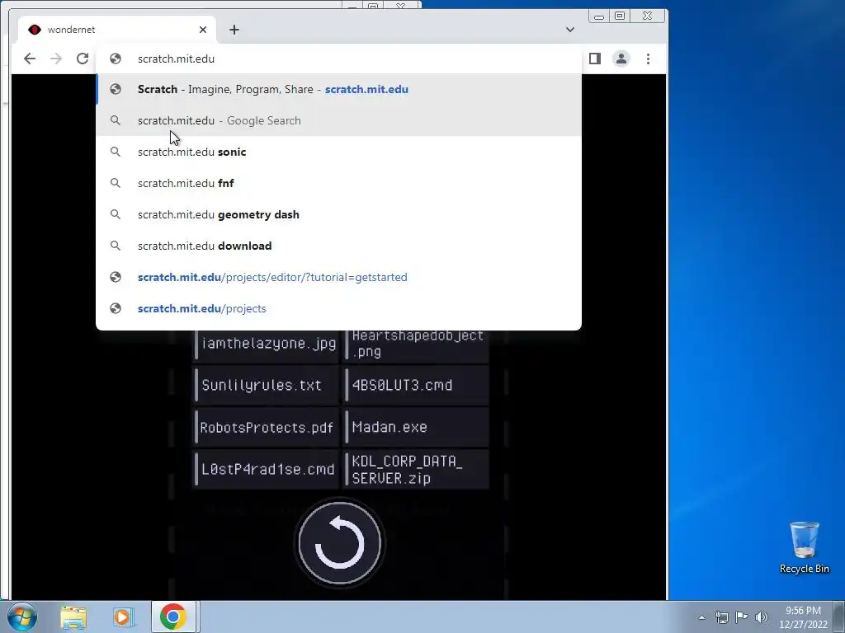Choose scratch.mit.edu geometry dash suggestion

[338, 214]
